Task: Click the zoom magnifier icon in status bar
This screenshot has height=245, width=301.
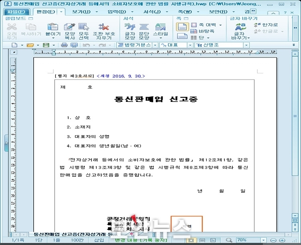Action: (x=229, y=240)
